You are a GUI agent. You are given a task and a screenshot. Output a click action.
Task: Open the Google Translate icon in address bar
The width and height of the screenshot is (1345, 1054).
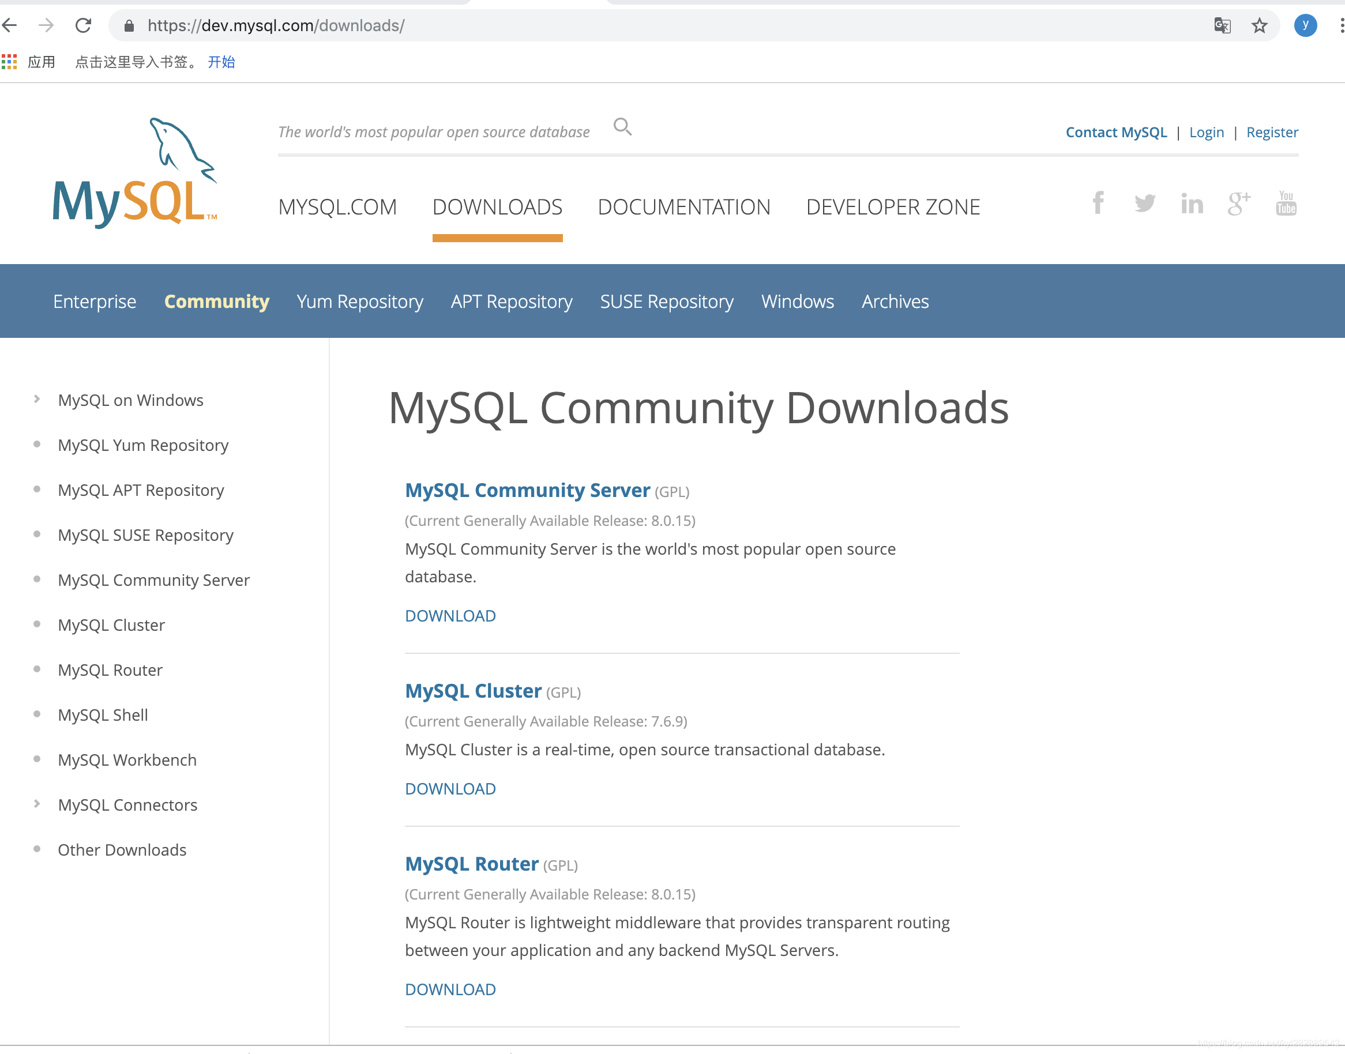point(1222,25)
